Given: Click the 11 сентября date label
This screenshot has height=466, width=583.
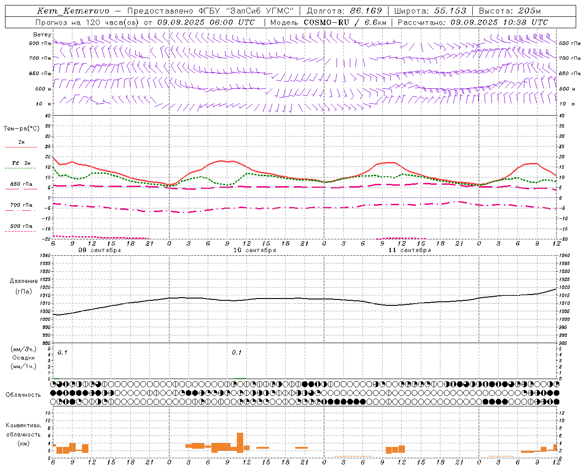Looking at the screenshot, I should (409, 250).
